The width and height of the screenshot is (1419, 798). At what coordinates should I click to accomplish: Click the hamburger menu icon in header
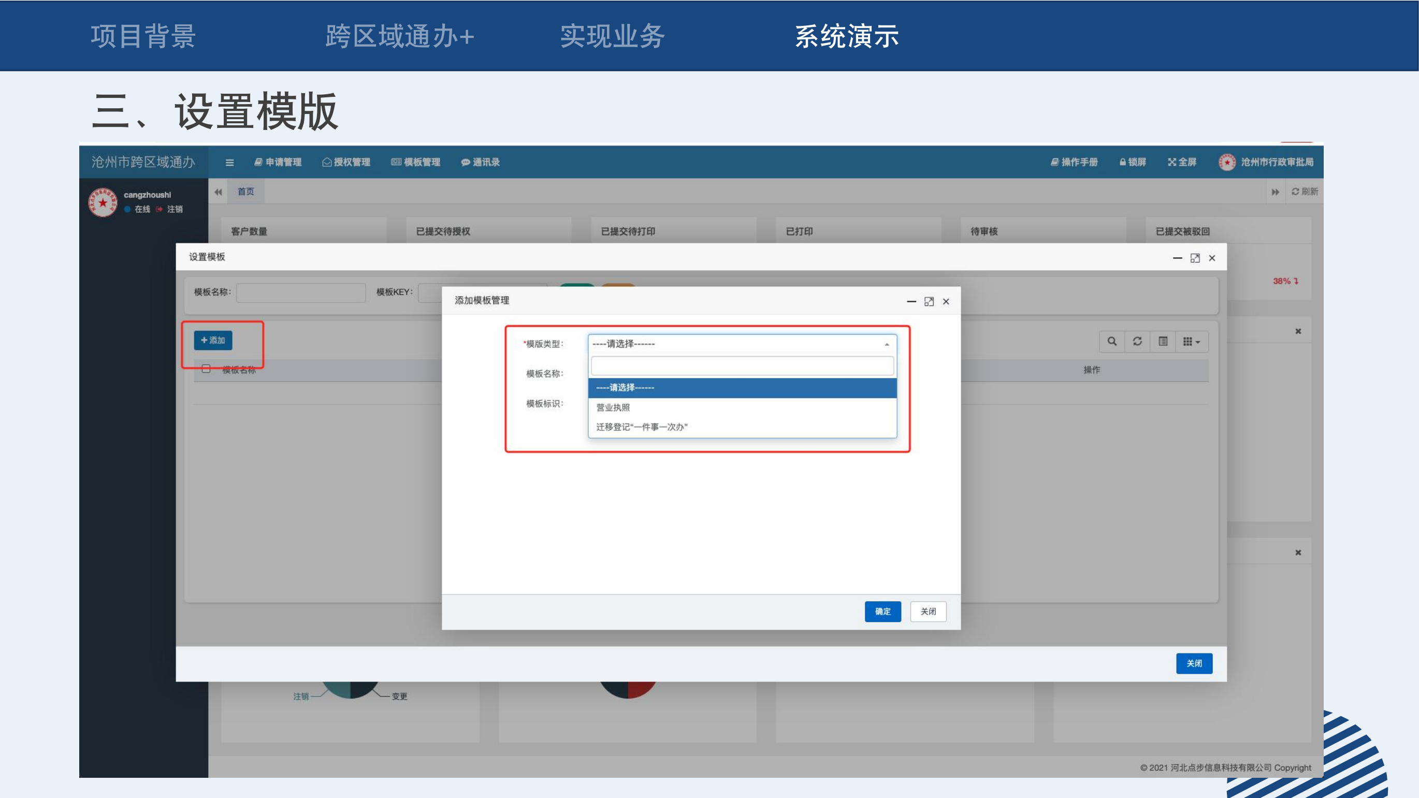click(230, 163)
